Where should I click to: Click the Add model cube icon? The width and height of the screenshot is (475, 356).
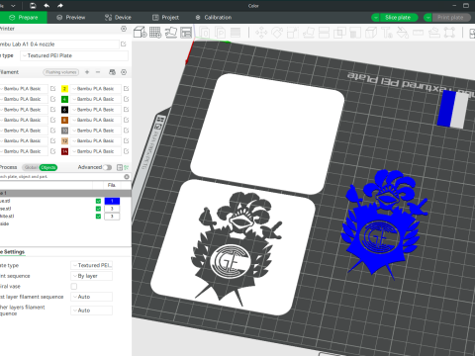pos(141,33)
